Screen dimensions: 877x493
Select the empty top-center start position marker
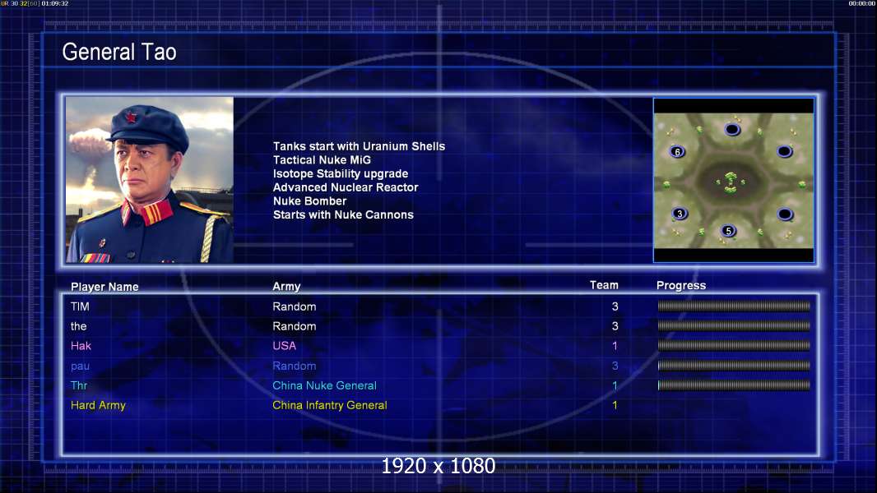coord(732,130)
